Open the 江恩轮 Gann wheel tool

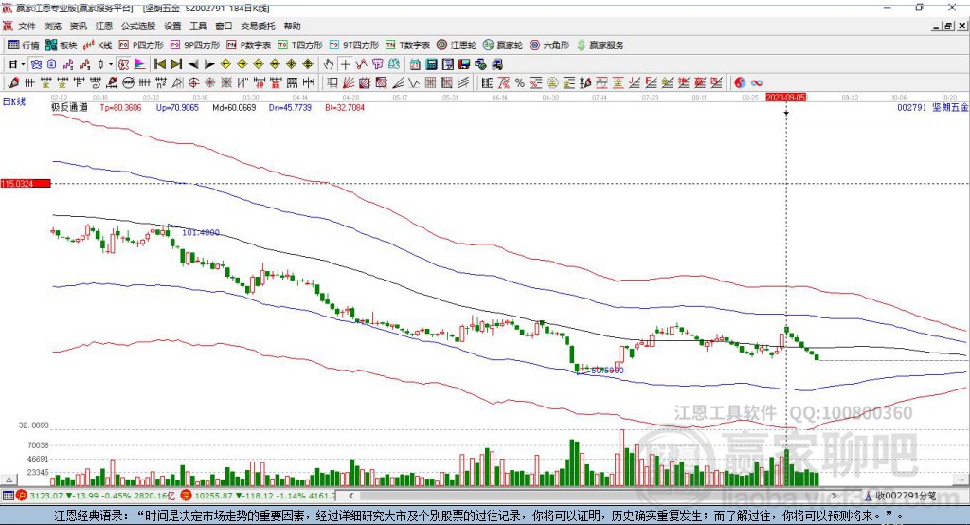point(457,45)
